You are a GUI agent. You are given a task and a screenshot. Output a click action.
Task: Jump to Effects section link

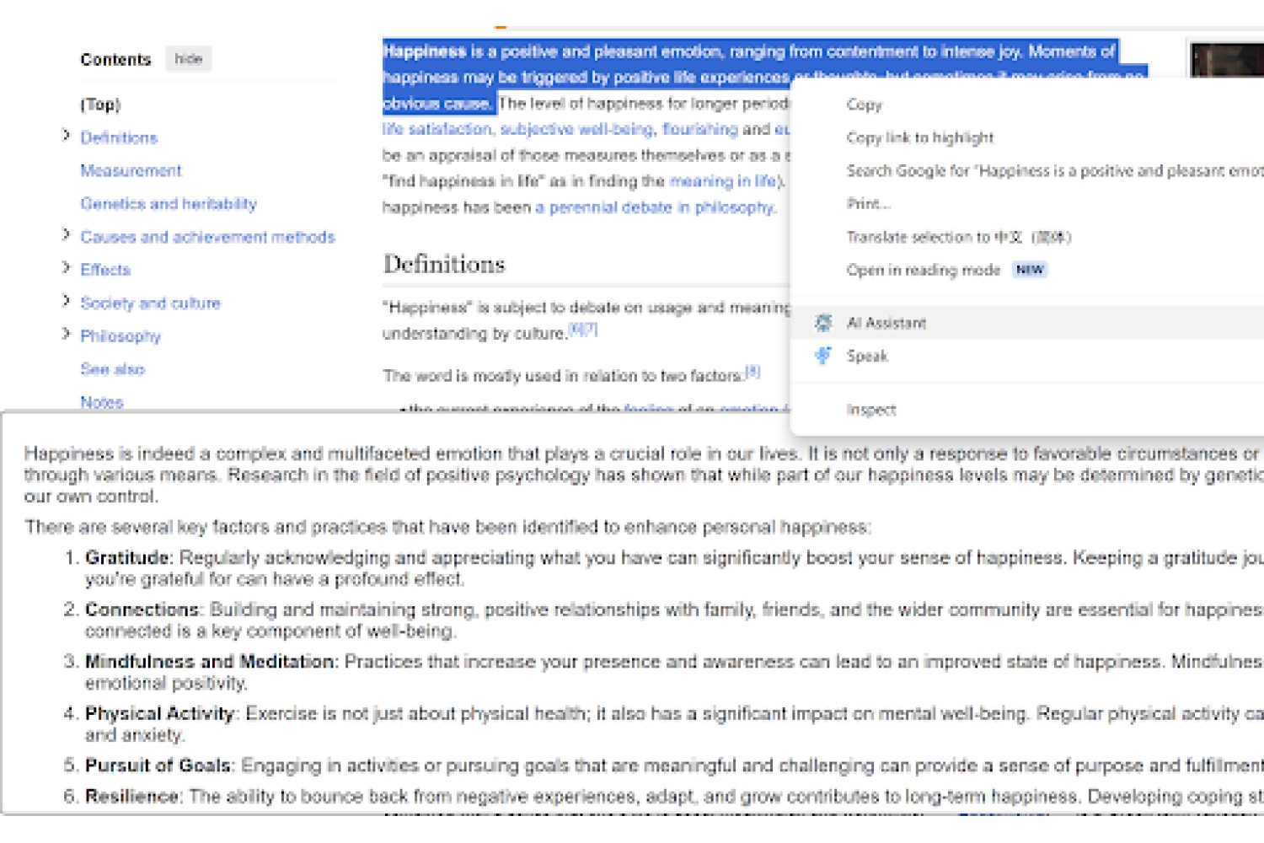tap(105, 270)
